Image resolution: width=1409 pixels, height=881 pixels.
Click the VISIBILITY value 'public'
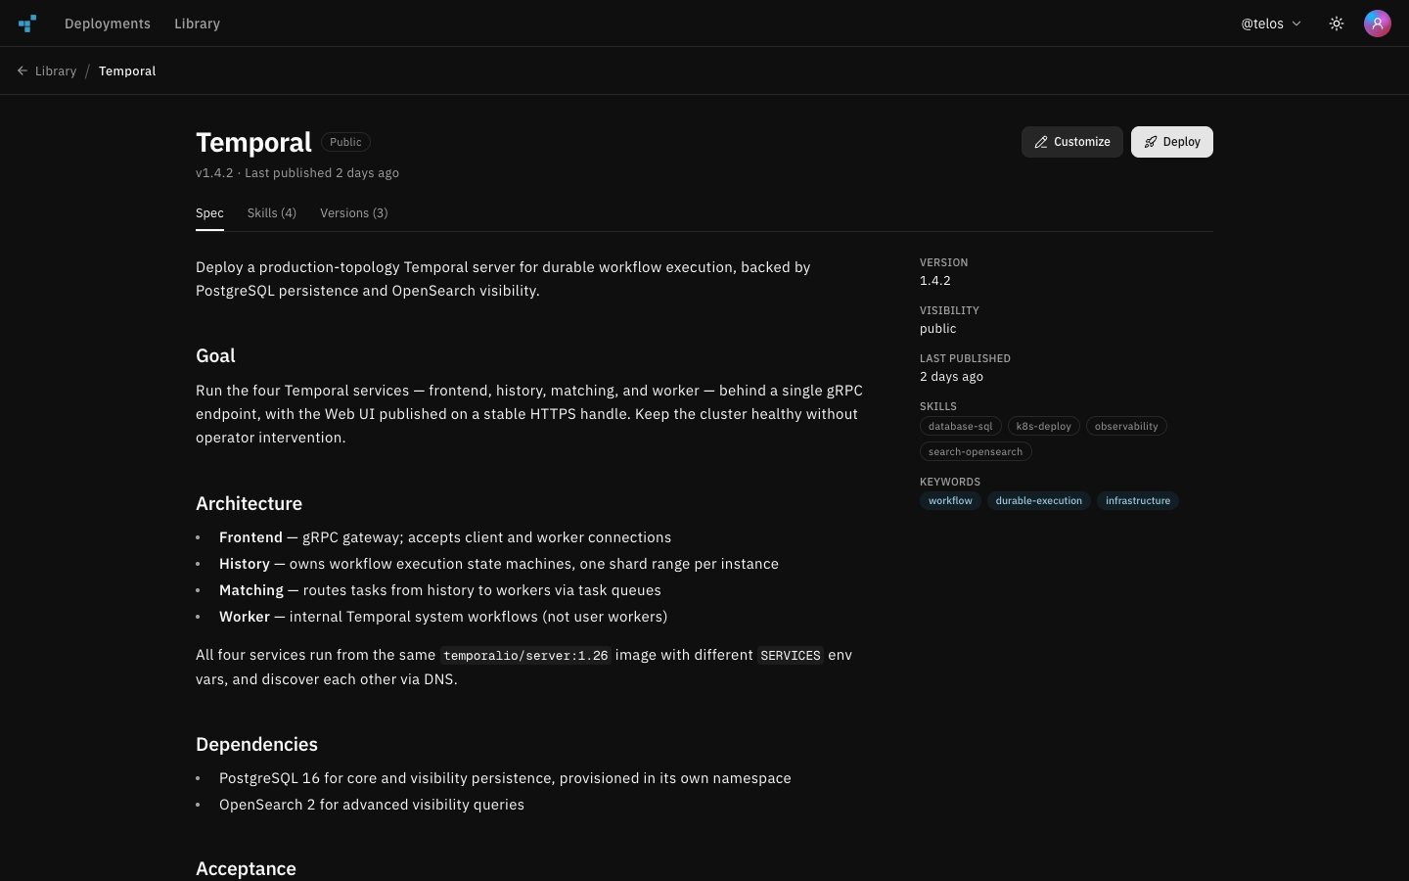coord(938,329)
